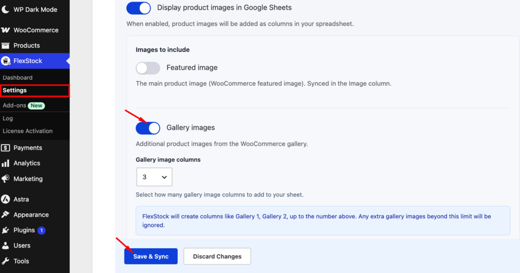The image size is (520, 273).
Task: Go to FlexStock Dashboard submenu item
Action: (x=18, y=78)
